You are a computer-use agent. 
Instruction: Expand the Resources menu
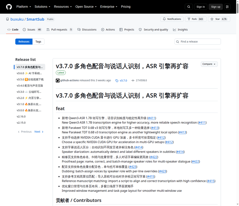pyautogui.click(x=63, y=7)
